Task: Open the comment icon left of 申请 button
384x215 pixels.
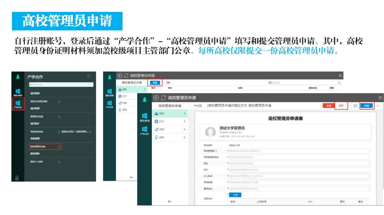Action: pos(355,106)
